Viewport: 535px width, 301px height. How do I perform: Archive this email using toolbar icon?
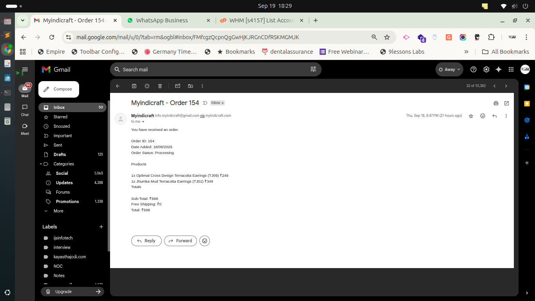pos(134,86)
